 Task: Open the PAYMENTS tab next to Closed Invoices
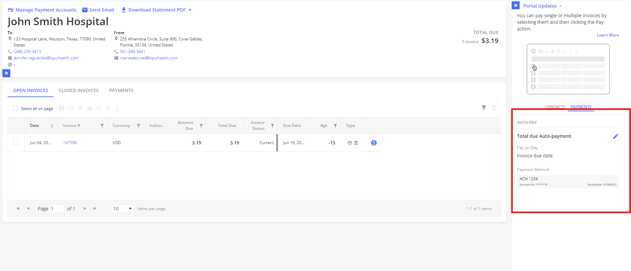(x=121, y=90)
